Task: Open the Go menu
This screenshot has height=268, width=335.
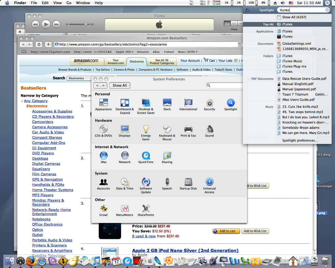Action: pyautogui.click(x=69, y=3)
